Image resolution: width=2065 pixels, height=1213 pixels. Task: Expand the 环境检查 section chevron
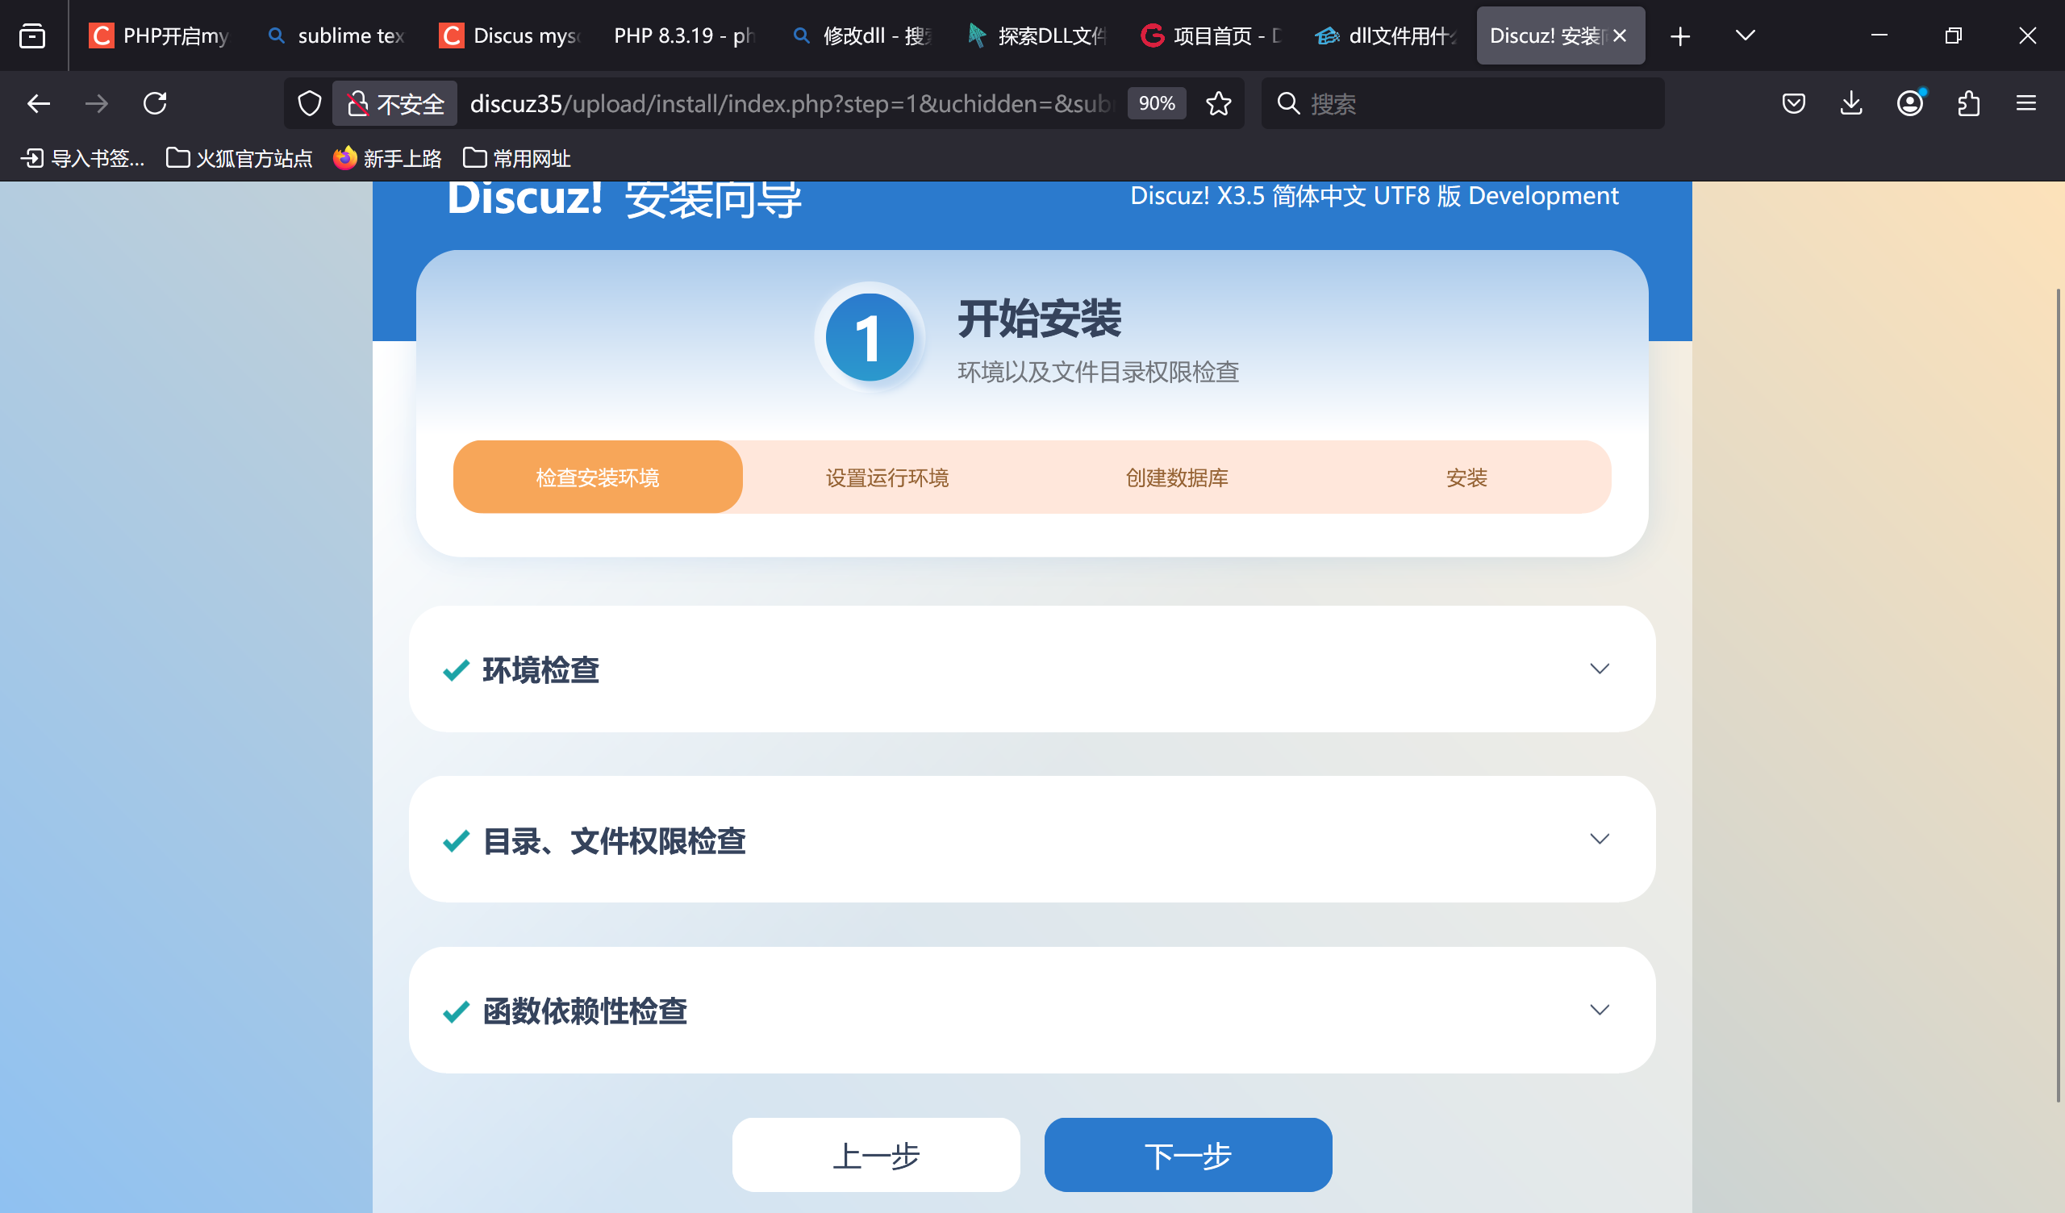1600,668
